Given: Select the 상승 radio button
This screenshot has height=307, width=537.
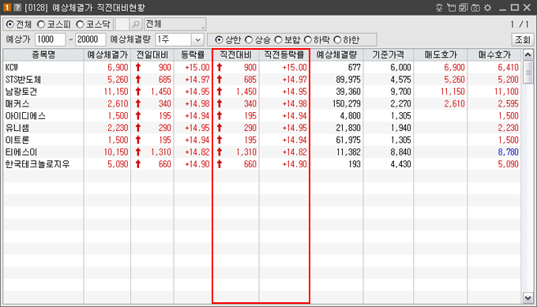Looking at the screenshot, I should (249, 40).
